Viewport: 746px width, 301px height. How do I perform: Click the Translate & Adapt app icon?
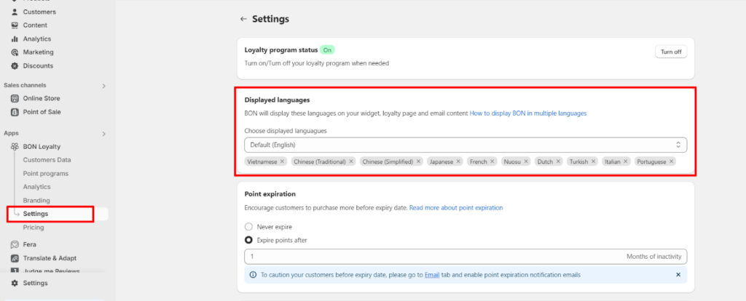15,258
